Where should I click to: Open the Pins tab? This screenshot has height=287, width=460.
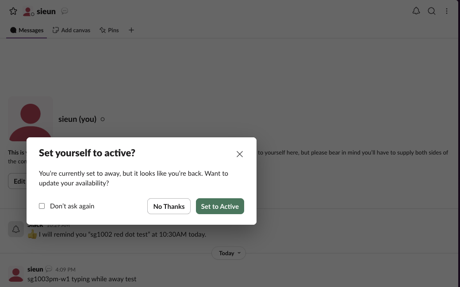click(x=109, y=30)
